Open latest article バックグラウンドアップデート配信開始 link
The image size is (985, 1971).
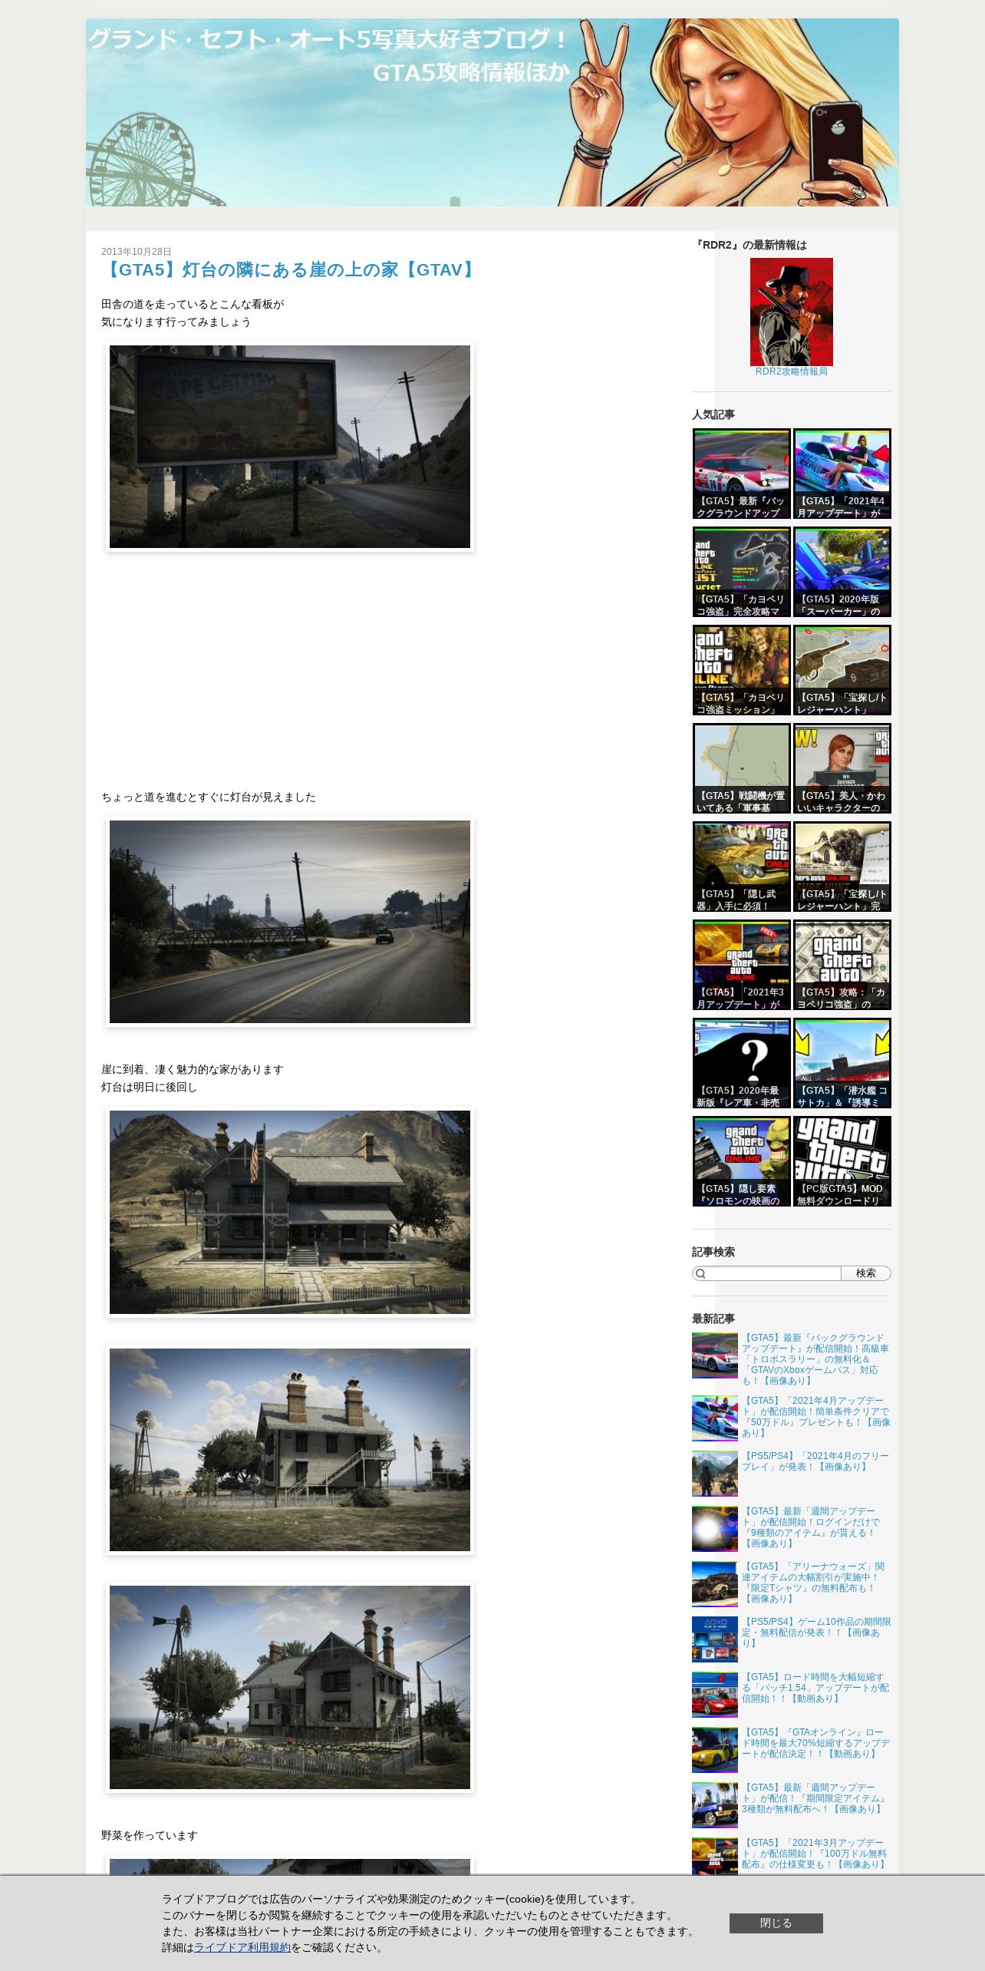pyautogui.click(x=815, y=1359)
